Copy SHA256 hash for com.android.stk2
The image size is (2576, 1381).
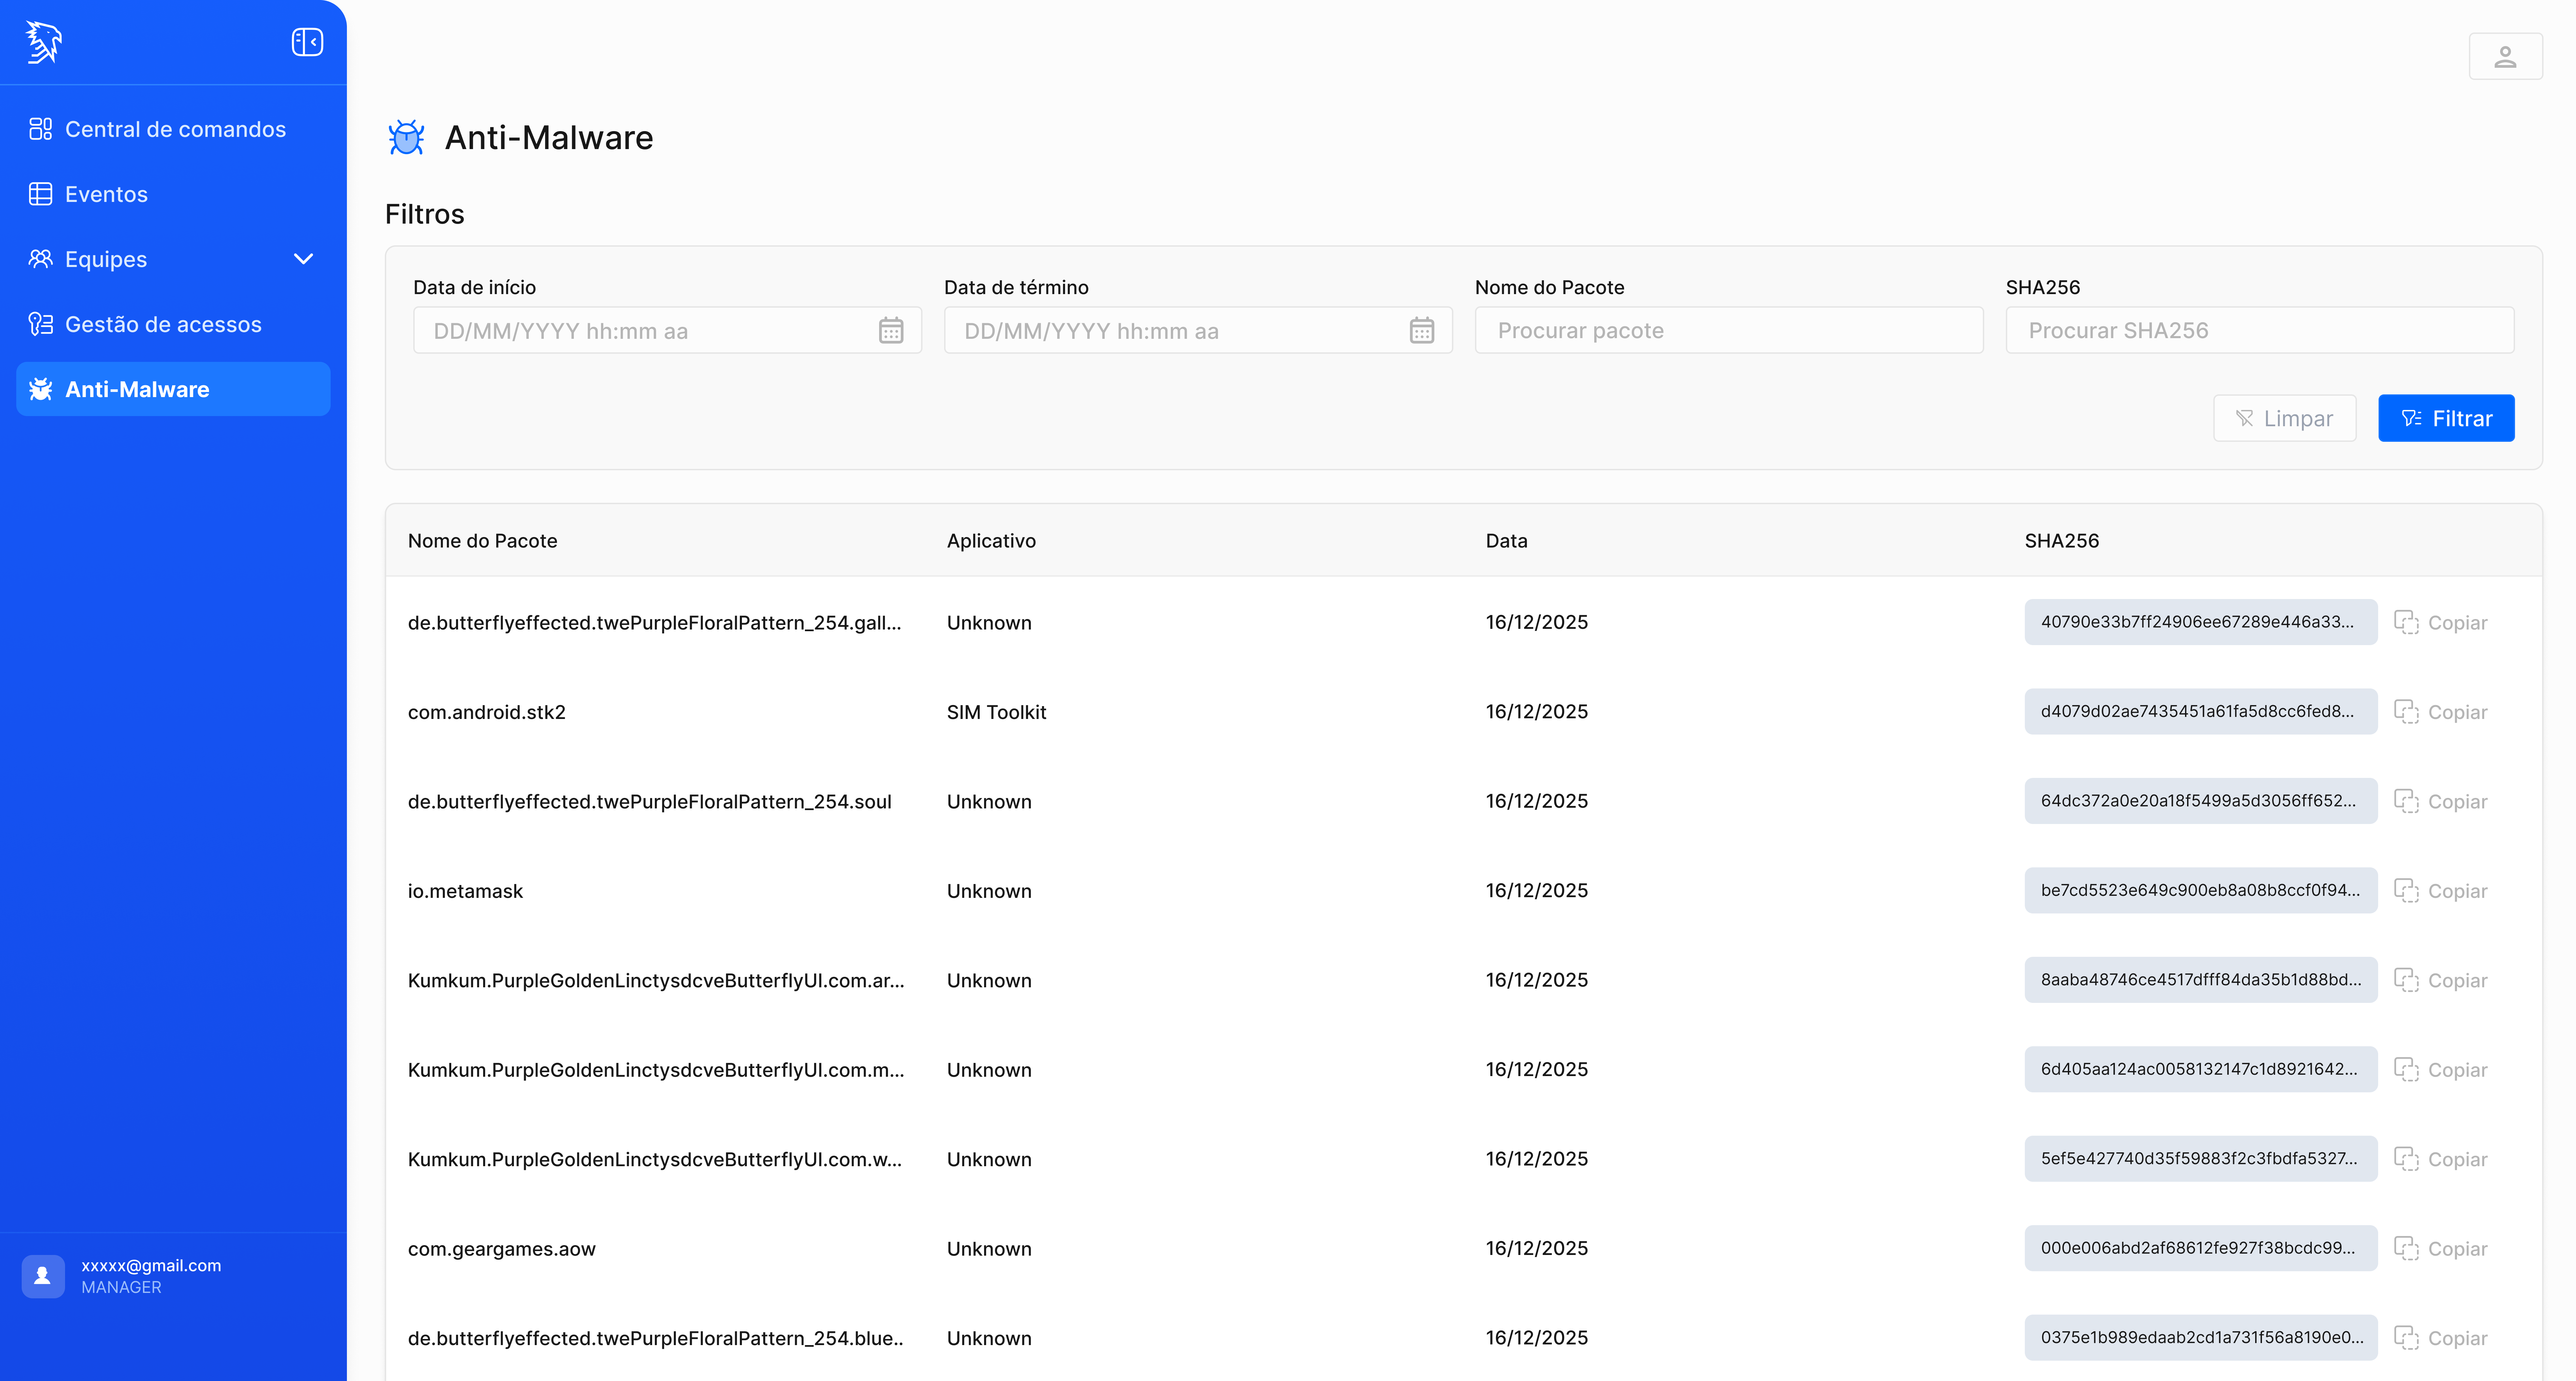[2440, 712]
